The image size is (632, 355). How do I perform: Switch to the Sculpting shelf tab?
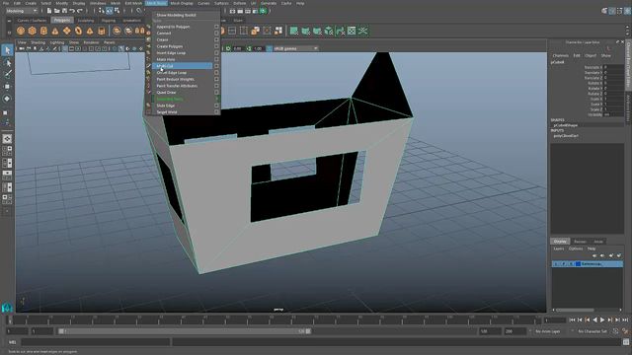tap(86, 20)
